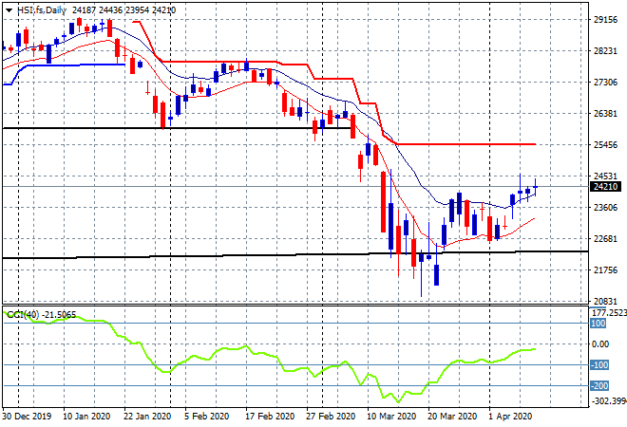The image size is (627, 427).
Task: Click the lower black support line near 22300
Action: (295, 254)
